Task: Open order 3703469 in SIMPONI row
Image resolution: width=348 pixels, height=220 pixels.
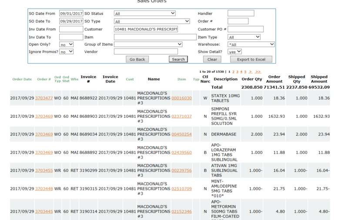Action: pos(44,116)
